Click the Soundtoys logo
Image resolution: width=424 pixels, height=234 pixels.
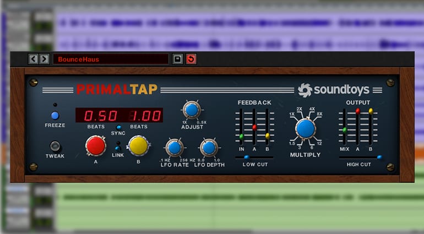tap(333, 90)
